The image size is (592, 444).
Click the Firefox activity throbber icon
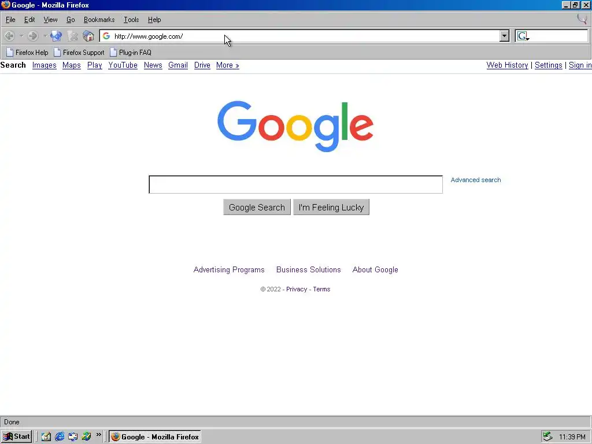[582, 19]
